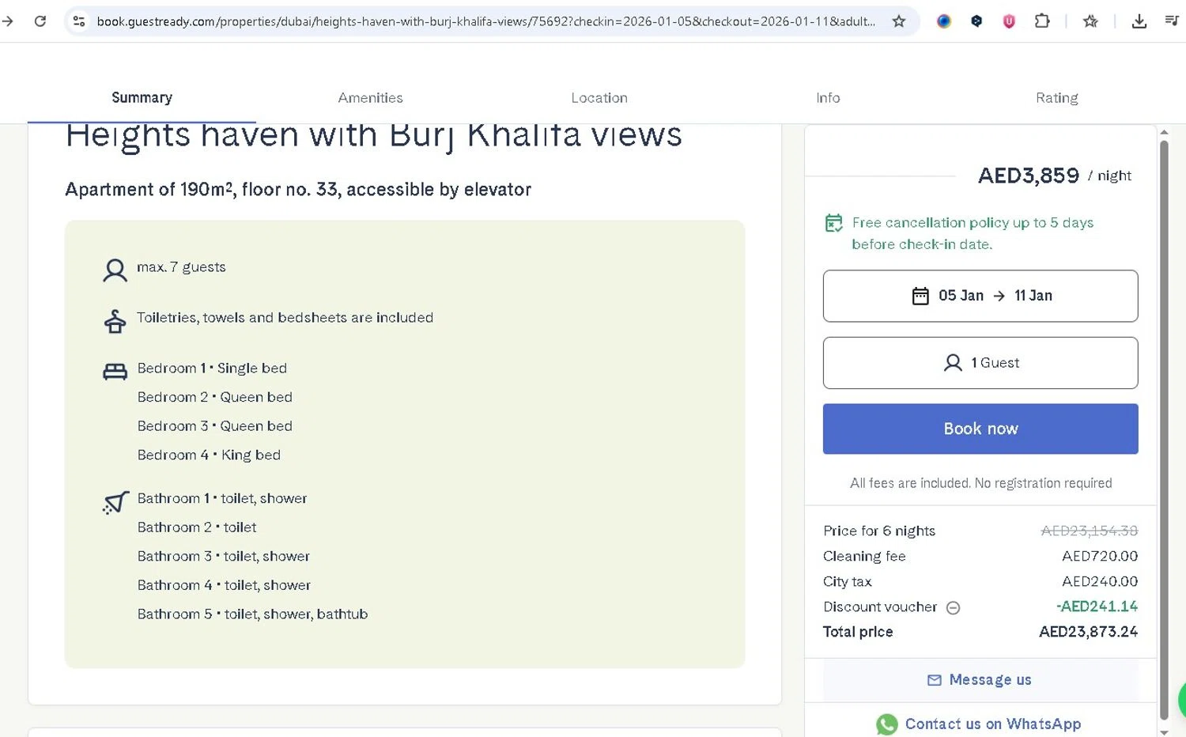Switch to the Info tab
1186x737 pixels.
tap(828, 98)
